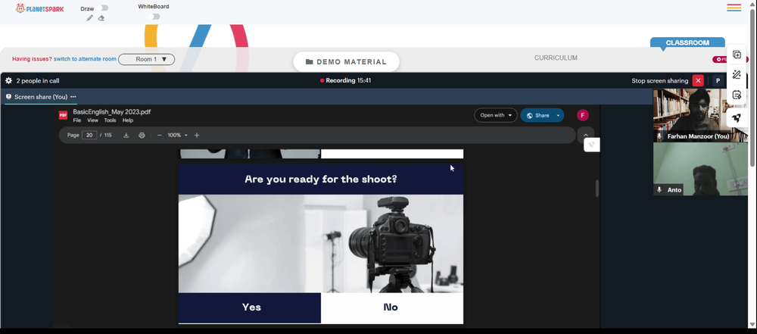Collapse the PDF toolbar with chevron
This screenshot has height=334, width=757.
coord(586,136)
